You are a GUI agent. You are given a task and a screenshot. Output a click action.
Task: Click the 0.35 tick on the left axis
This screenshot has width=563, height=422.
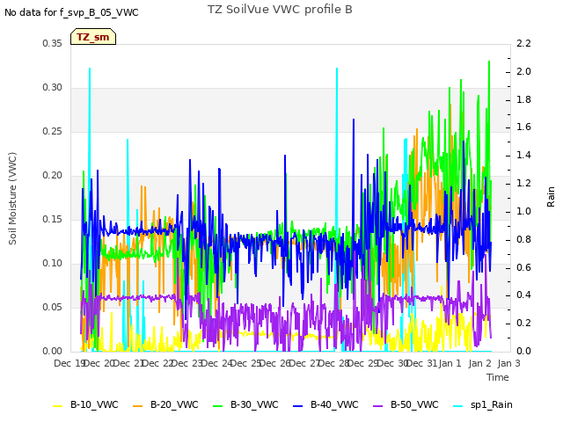(x=52, y=43)
